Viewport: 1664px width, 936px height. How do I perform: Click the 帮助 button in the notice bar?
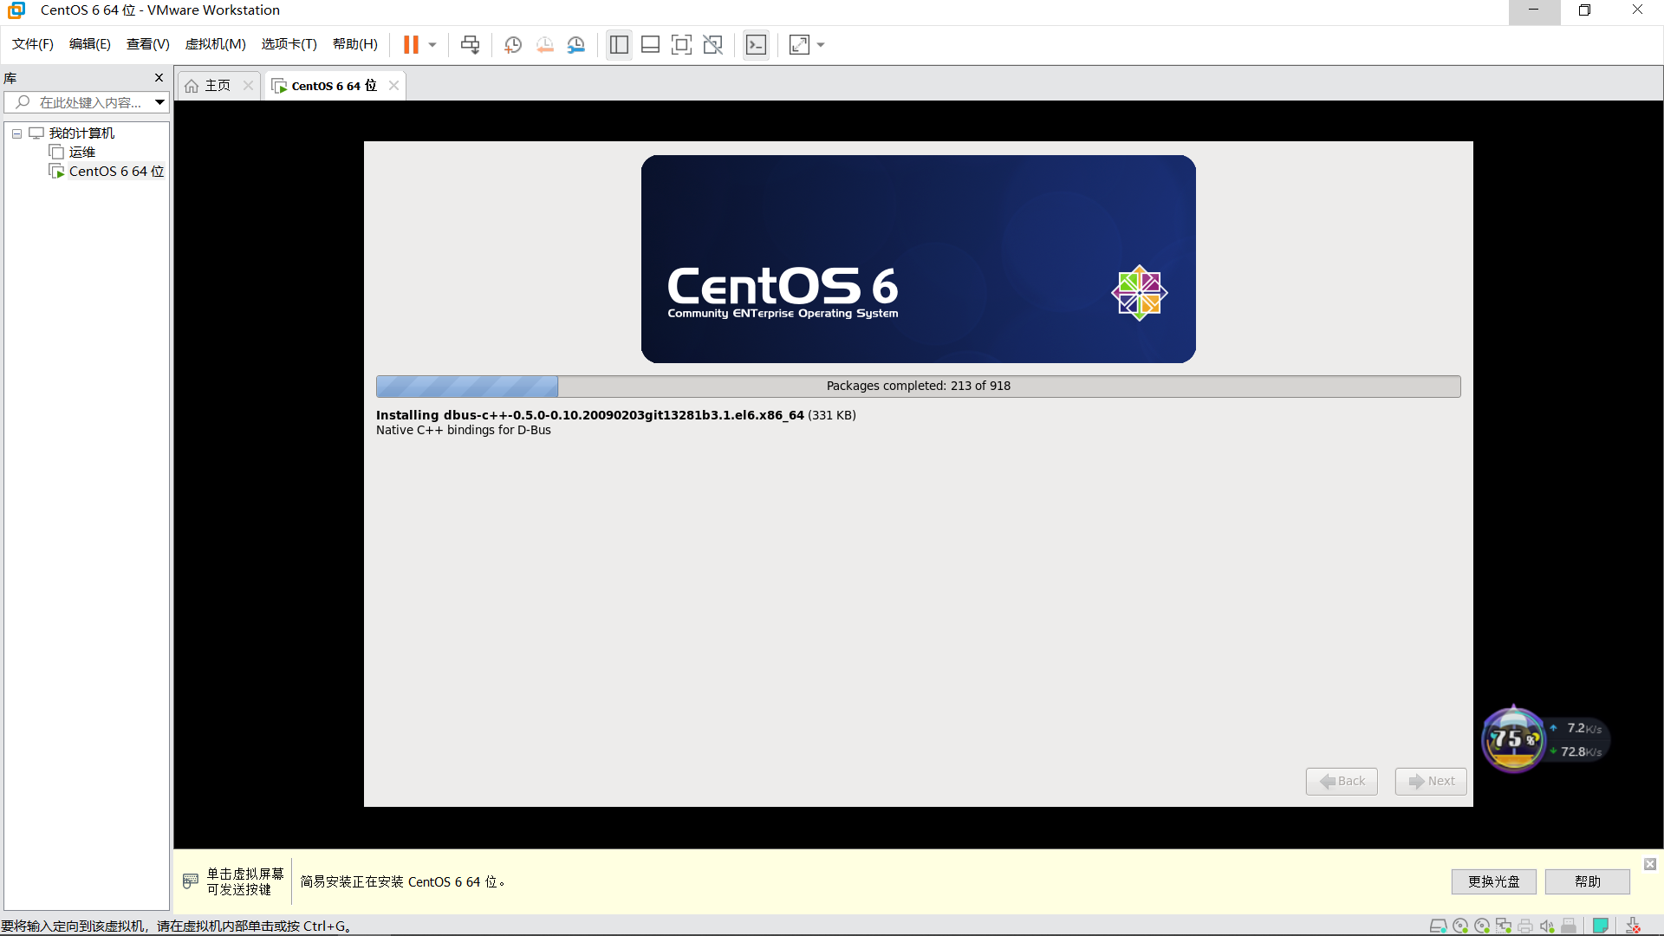point(1588,881)
